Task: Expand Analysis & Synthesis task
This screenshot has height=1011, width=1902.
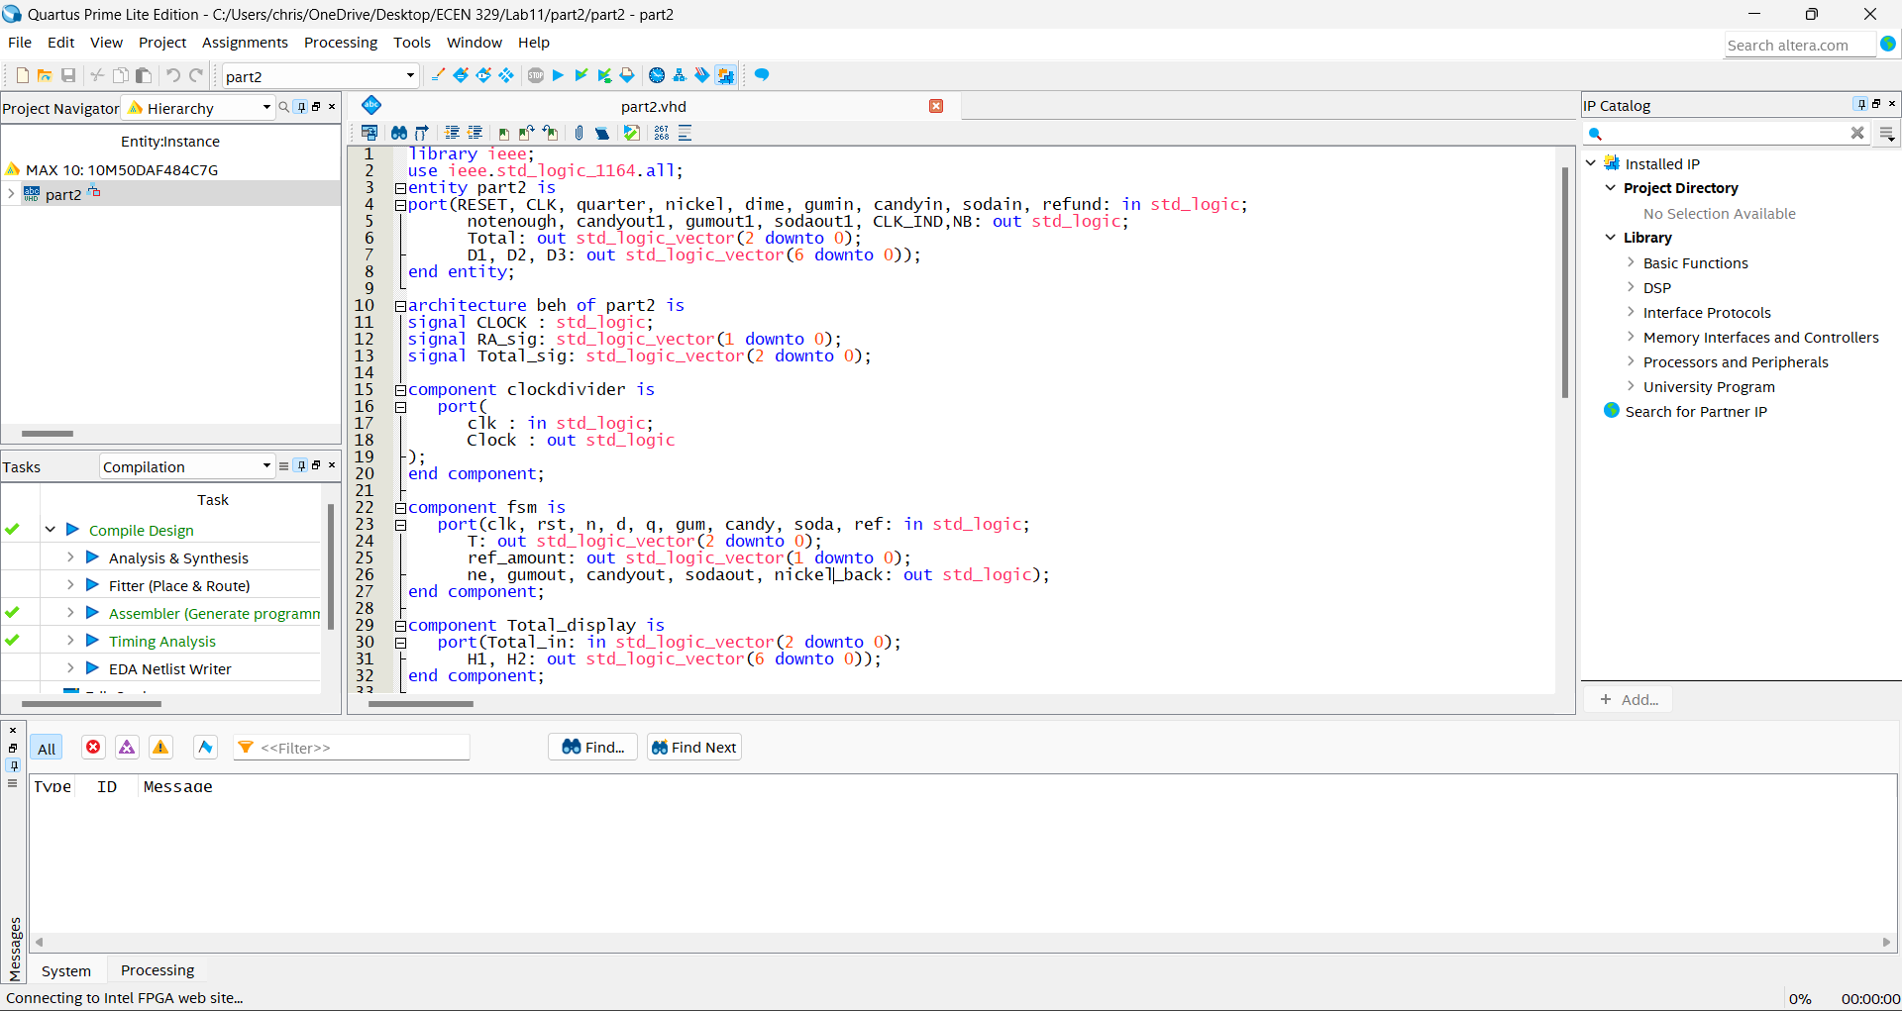Action: click(70, 557)
